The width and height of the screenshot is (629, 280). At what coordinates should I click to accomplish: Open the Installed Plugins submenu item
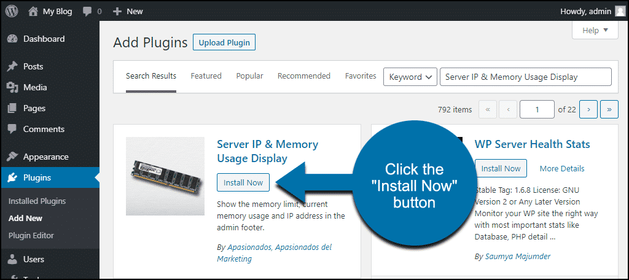coord(37,201)
